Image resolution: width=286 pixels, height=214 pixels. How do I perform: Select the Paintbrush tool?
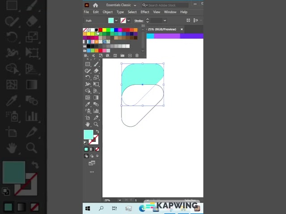pos(96,64)
